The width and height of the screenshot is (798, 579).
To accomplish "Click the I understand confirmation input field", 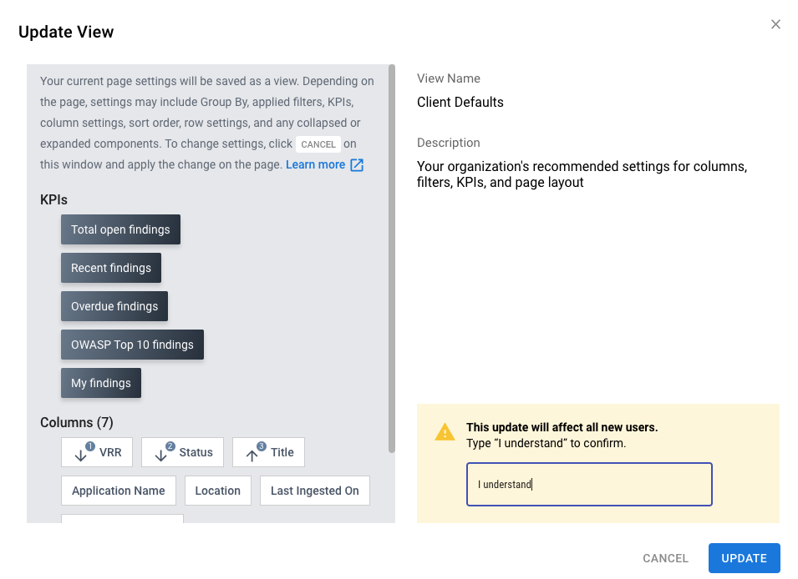I will pyautogui.click(x=589, y=484).
